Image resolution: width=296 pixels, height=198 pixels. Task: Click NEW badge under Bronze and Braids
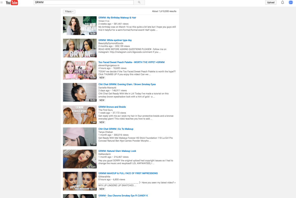(x=102, y=122)
